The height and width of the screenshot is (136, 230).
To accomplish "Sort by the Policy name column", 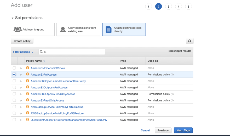I will pyautogui.click(x=36, y=61).
